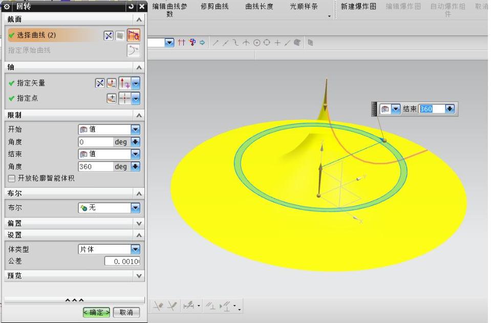The image size is (491, 323).
Task: Click the blue overlapping-squares icon in selection toolbar
Action: (193, 42)
